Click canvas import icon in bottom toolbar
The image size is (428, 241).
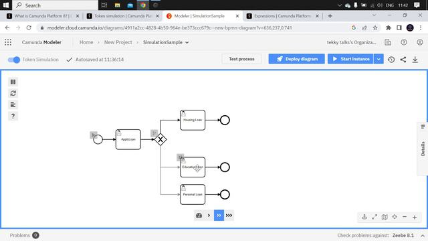coord(364,217)
